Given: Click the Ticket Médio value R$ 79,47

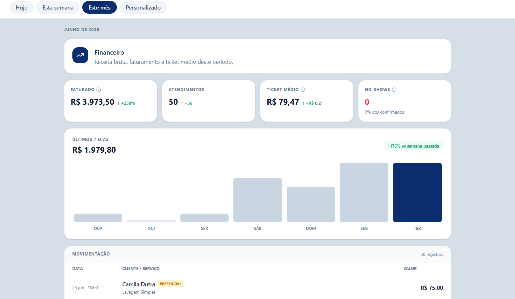Looking at the screenshot, I should coord(283,102).
